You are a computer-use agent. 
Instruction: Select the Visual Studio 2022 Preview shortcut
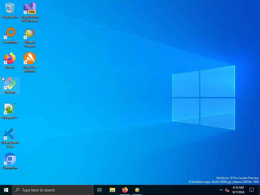[30, 12]
